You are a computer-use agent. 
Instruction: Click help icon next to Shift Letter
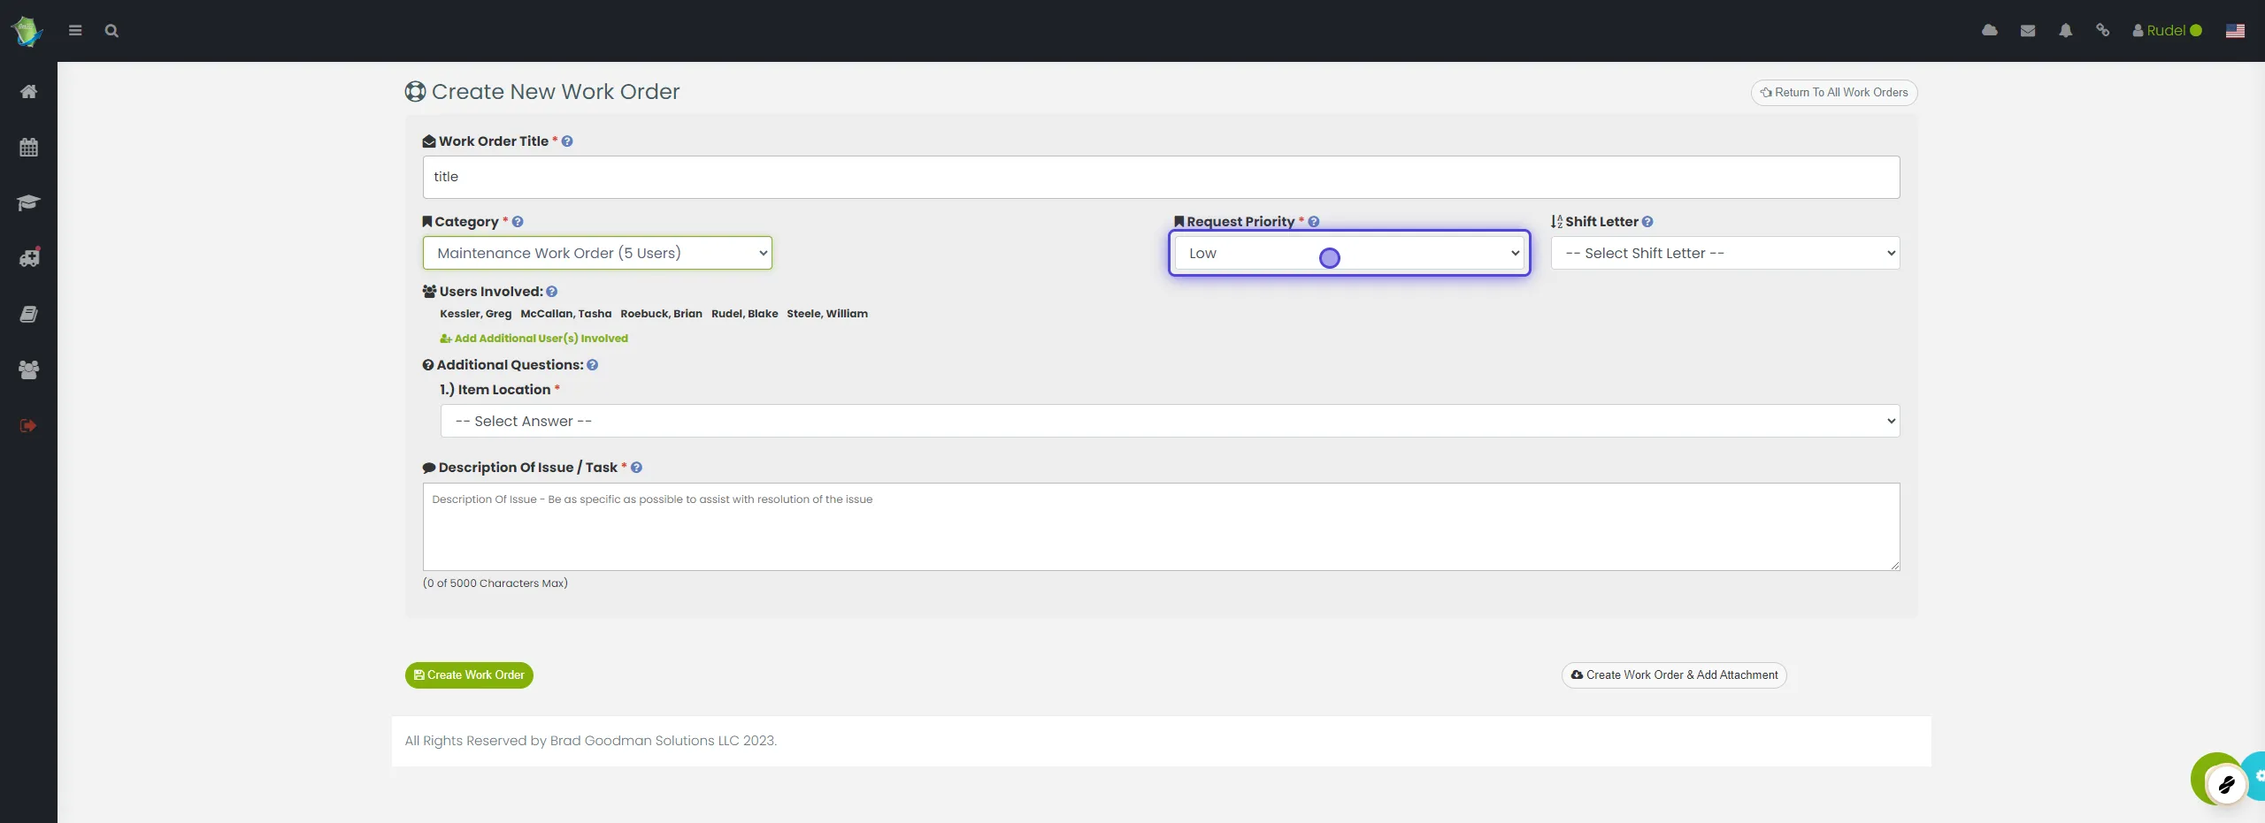pos(1647,222)
